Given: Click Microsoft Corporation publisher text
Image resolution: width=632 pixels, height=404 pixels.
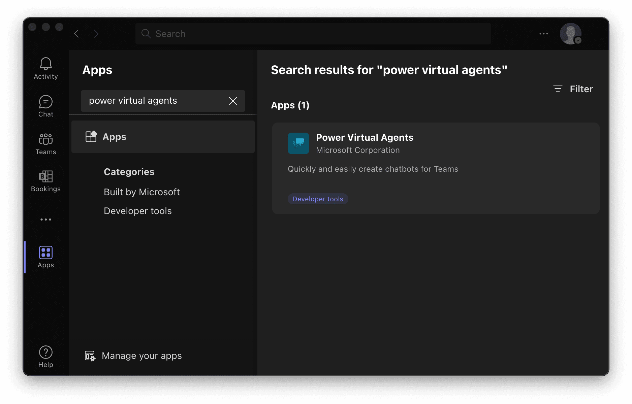Looking at the screenshot, I should [x=358, y=150].
